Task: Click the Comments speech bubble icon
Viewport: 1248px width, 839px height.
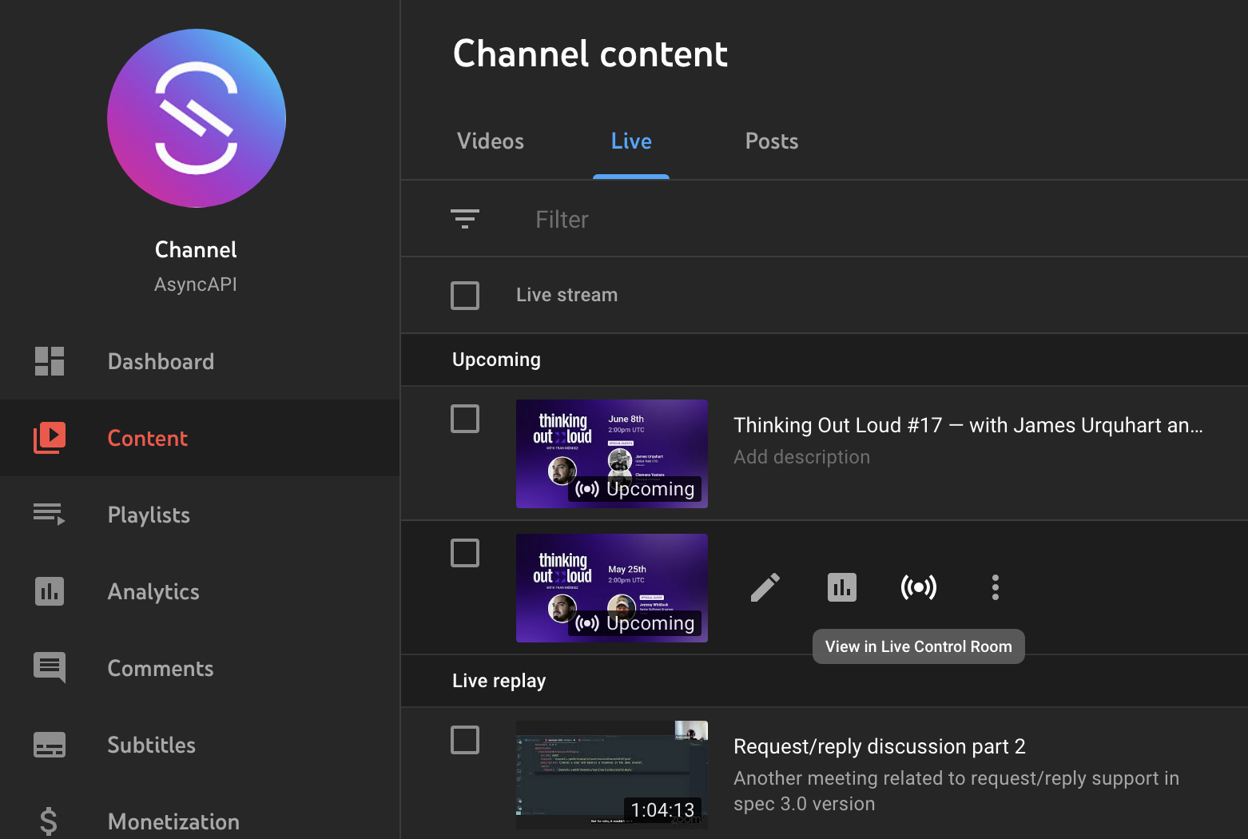Action: [x=50, y=668]
